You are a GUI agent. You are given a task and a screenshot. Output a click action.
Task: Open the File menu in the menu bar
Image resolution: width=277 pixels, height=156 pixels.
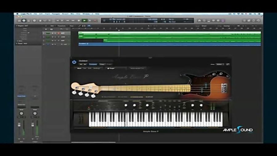point(35,14)
